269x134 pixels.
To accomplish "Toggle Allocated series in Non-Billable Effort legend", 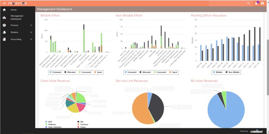I will (x=145, y=72).
